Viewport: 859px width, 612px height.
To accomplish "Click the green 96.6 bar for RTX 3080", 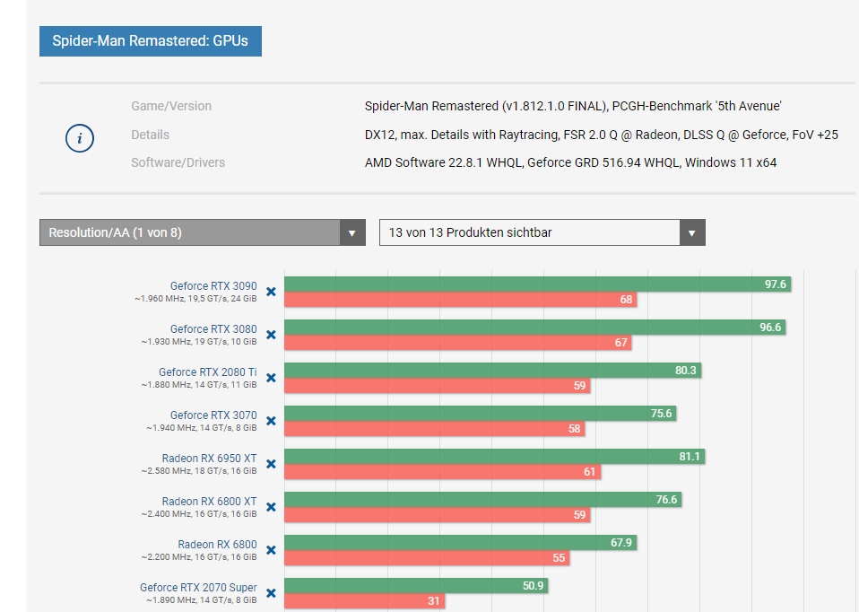I will (534, 328).
